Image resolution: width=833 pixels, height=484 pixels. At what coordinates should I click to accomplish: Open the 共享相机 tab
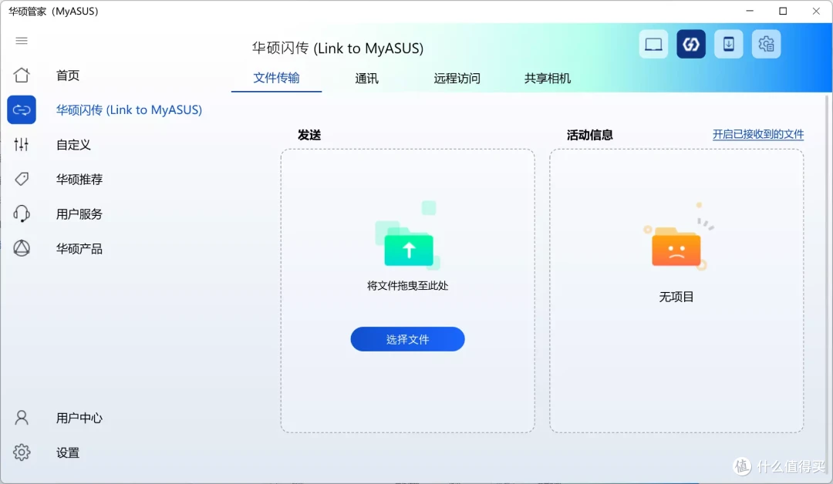tap(548, 79)
